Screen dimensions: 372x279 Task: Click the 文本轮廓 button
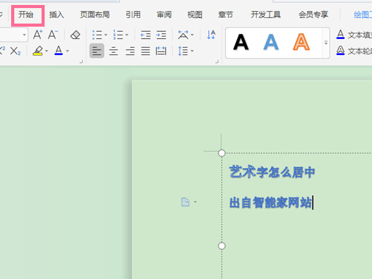tap(353, 51)
